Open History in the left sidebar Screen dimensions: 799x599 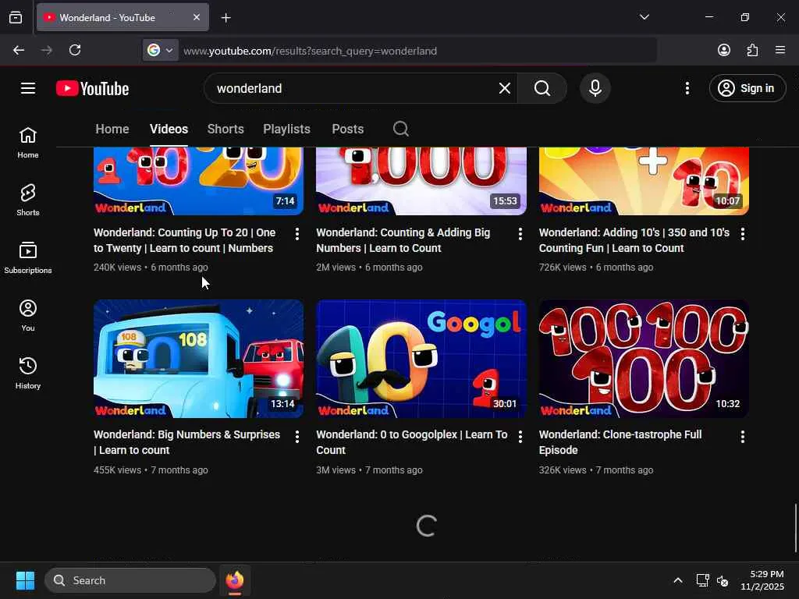pos(28,374)
